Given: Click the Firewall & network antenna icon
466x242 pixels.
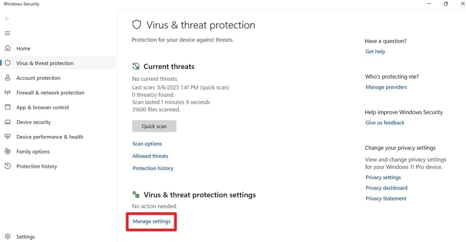Looking at the screenshot, I should pyautogui.click(x=8, y=93).
